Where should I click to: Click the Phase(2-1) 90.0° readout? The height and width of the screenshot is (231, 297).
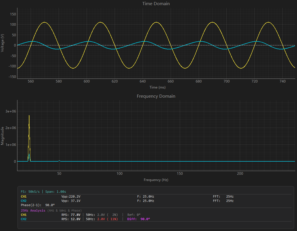pos(38,205)
